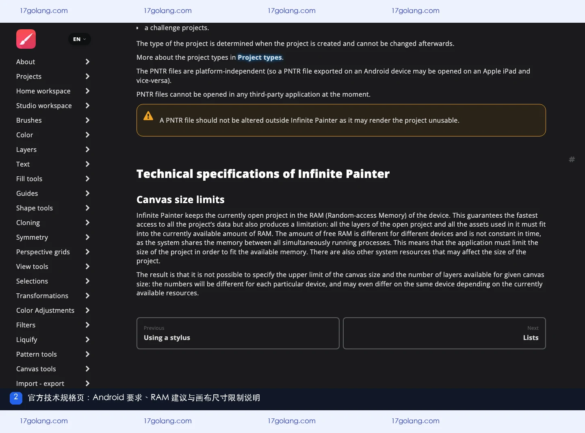Open Perspective grids in the sidebar
585x433 pixels.
[43, 252]
